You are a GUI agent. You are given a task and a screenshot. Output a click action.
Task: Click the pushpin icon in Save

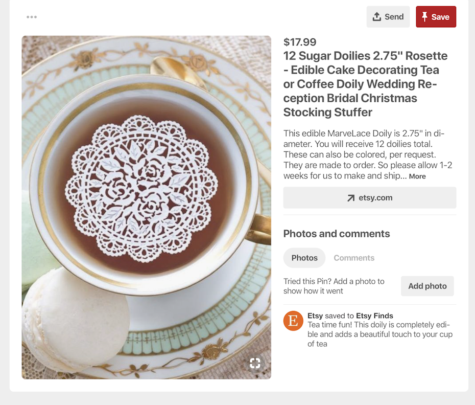[424, 17]
